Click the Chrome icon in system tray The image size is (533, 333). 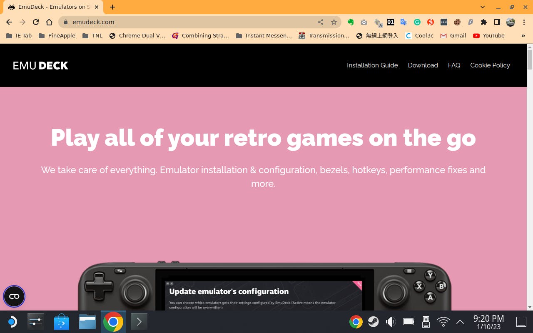pyautogui.click(x=356, y=322)
